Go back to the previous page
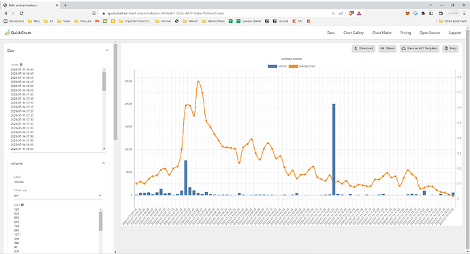 5,14
